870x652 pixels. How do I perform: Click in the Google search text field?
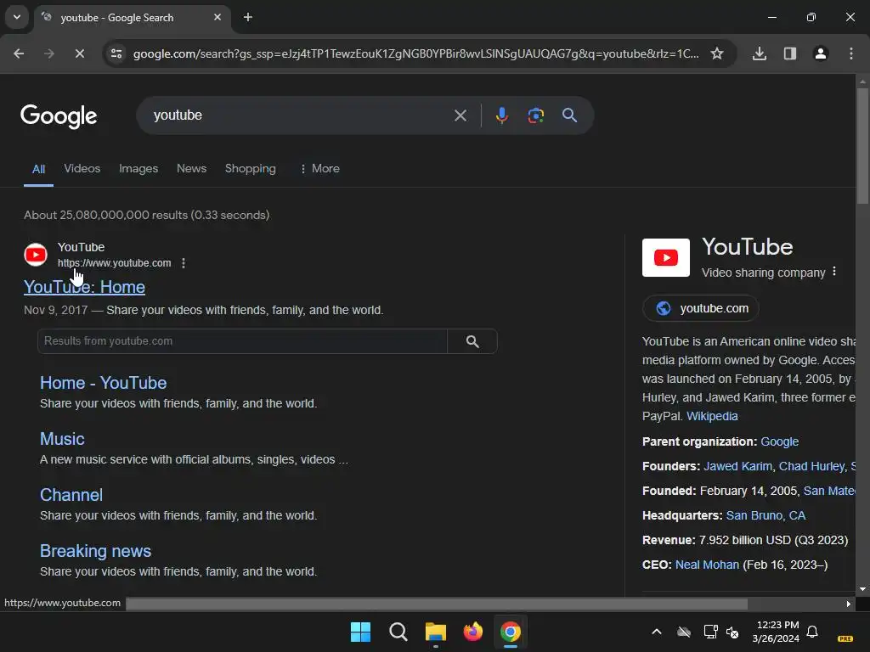[x=300, y=115]
